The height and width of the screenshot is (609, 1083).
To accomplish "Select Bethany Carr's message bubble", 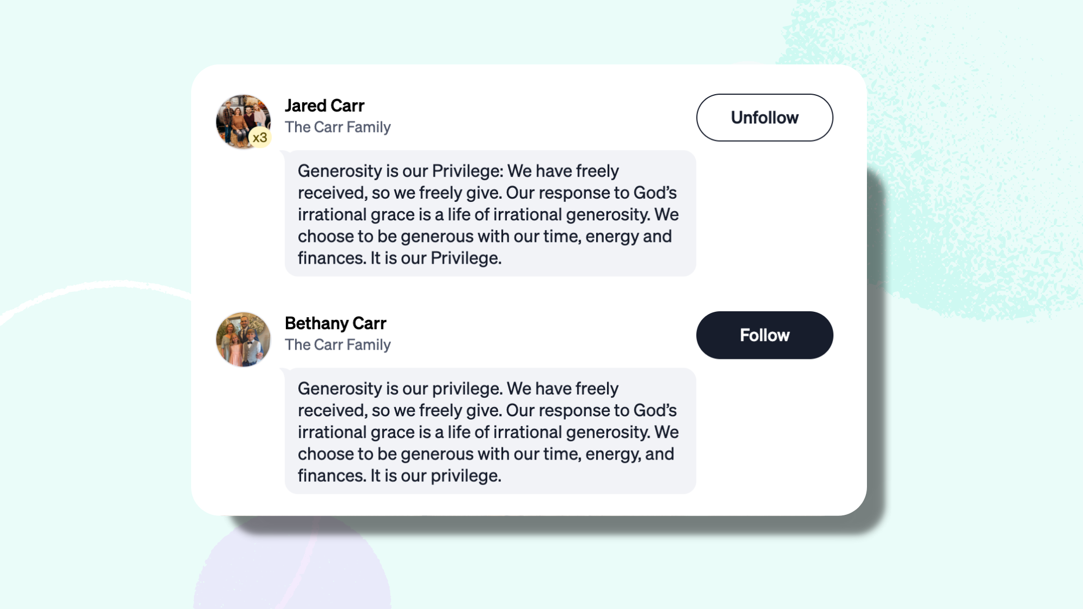I will click(x=490, y=431).
